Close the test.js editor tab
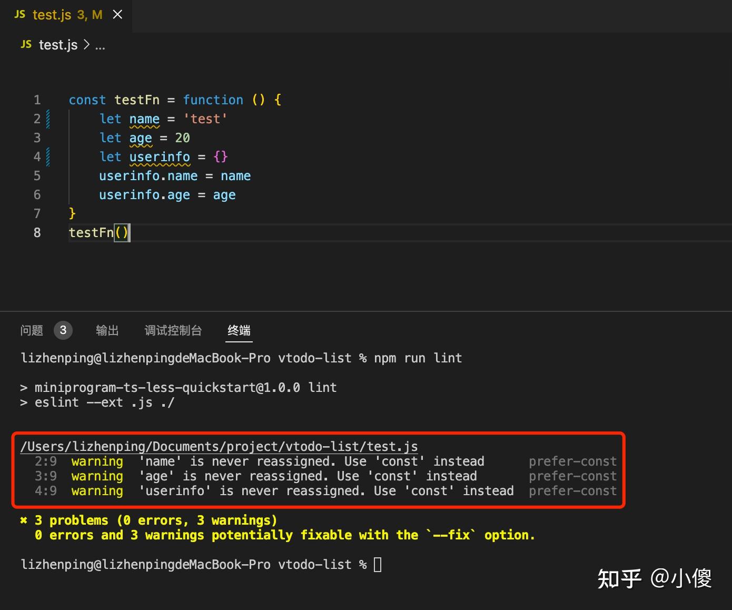 (x=117, y=15)
